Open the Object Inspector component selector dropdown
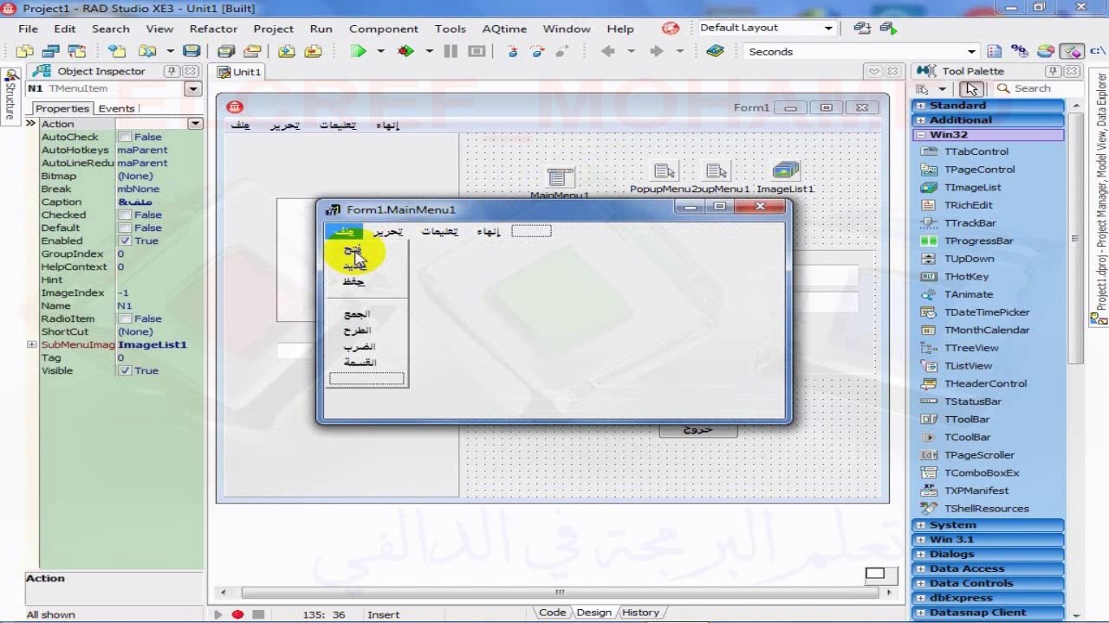This screenshot has width=1109, height=623. pyautogui.click(x=193, y=88)
